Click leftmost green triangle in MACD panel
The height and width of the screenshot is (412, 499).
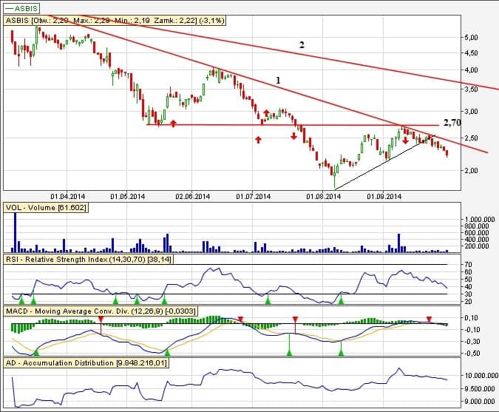pyautogui.click(x=35, y=353)
